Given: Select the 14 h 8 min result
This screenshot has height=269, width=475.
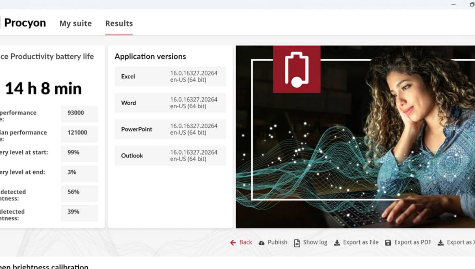Looking at the screenshot, I should click(43, 89).
